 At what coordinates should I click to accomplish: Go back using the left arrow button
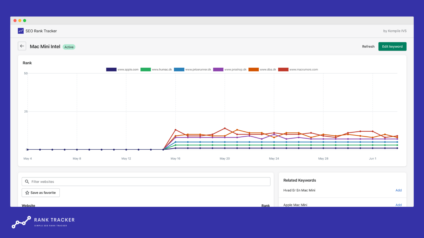click(x=22, y=46)
